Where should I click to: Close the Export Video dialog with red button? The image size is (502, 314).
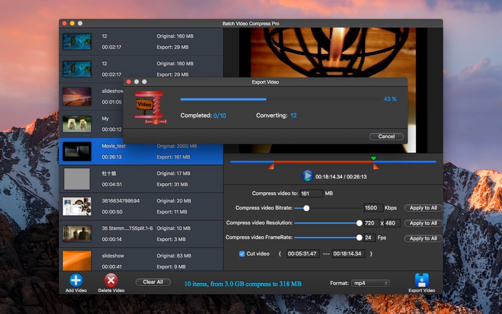(x=129, y=82)
